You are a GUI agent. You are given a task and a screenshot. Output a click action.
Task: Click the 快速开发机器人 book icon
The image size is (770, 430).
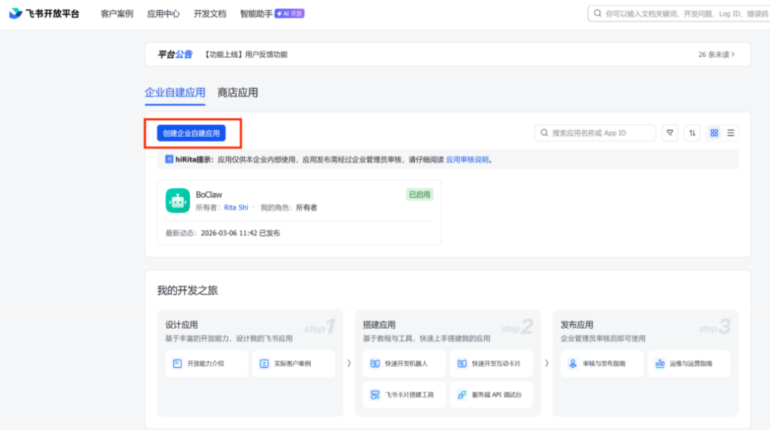(x=375, y=364)
